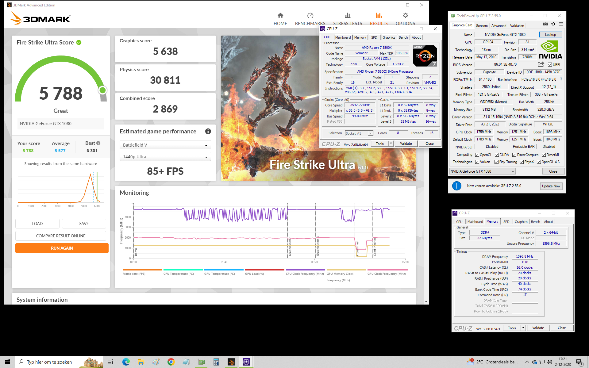Toggle OpenGL 4.6 checkbox in GPU-Z

click(x=539, y=162)
